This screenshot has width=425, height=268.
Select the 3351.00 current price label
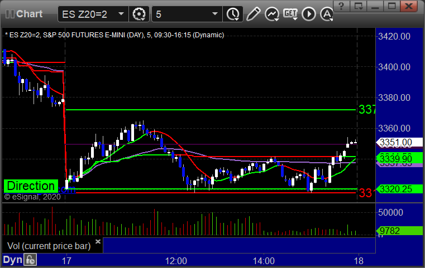tap(399, 142)
